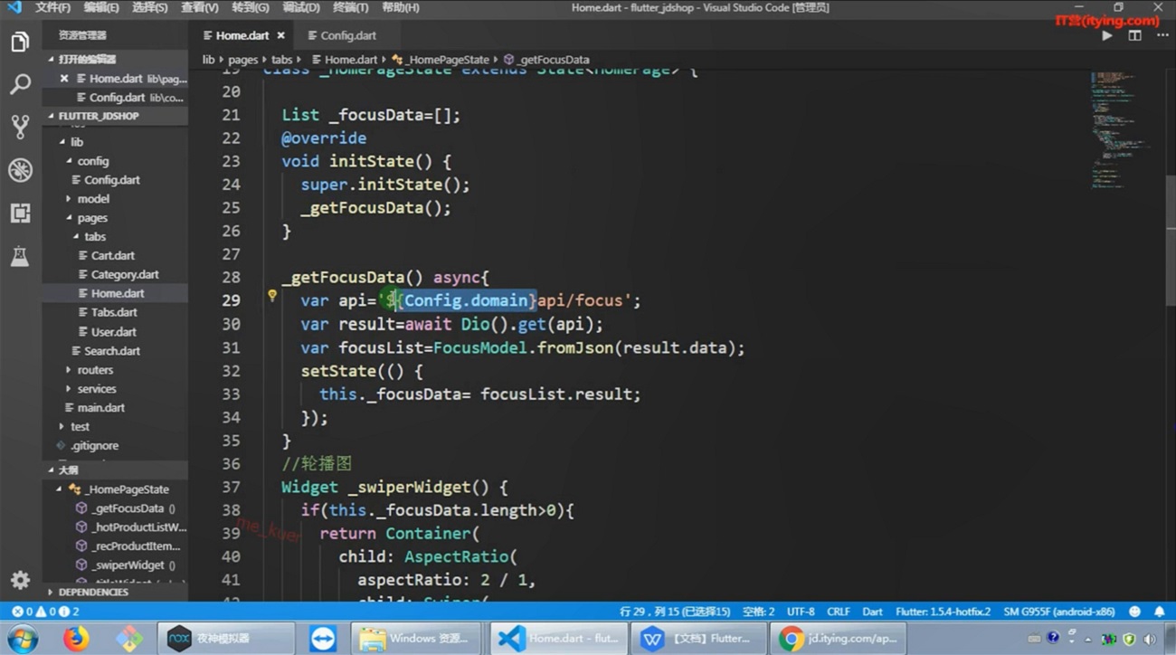Open the Source Control view
This screenshot has height=655, width=1176.
[x=20, y=127]
